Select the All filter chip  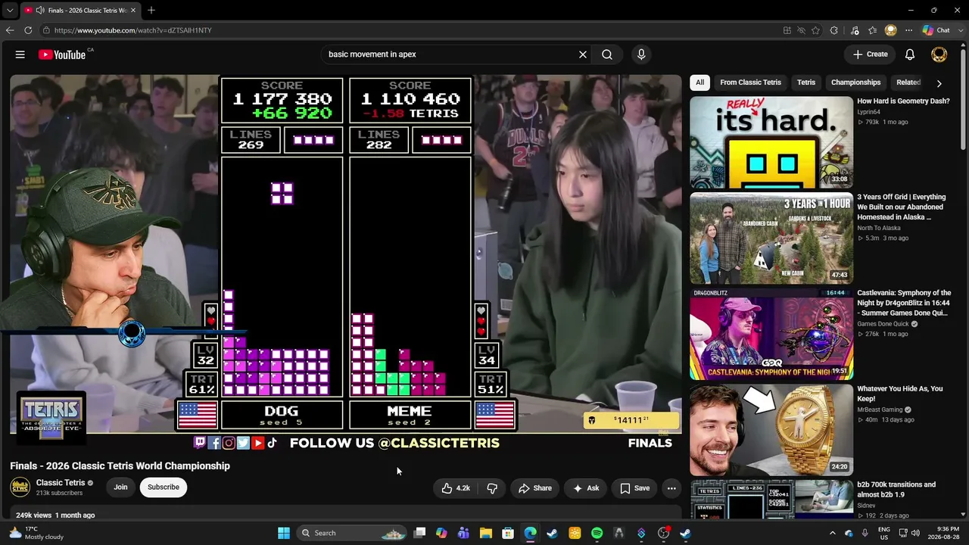(x=699, y=83)
